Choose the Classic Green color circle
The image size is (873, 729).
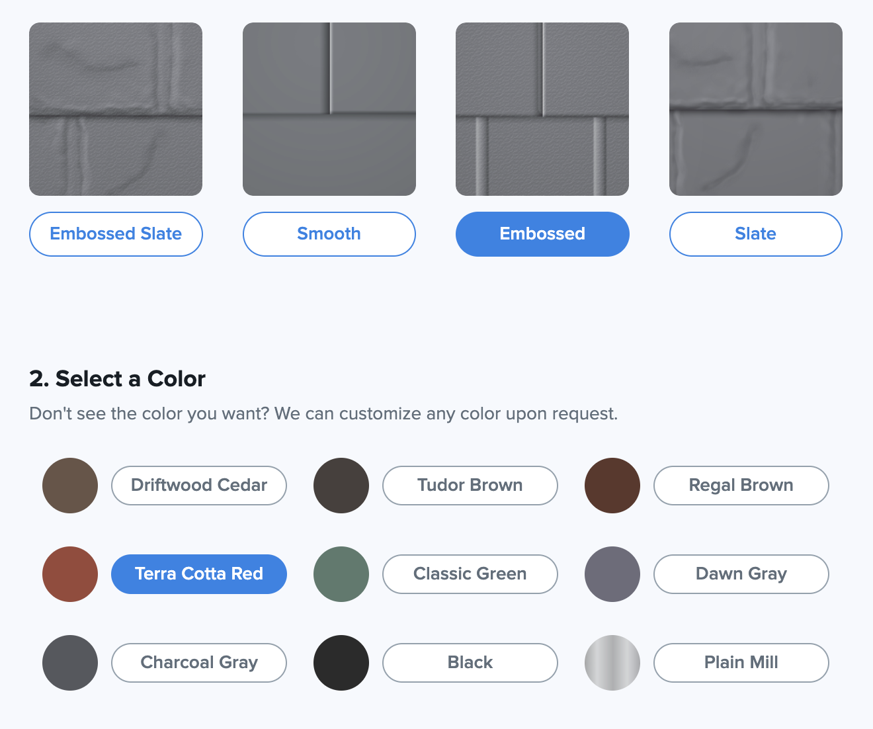point(341,574)
